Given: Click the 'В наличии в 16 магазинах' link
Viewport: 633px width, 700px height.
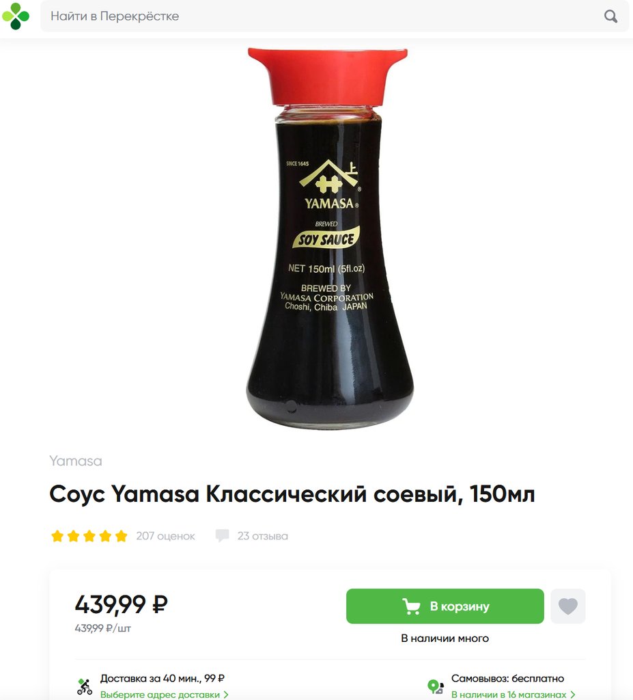Looking at the screenshot, I should pyautogui.click(x=509, y=695).
